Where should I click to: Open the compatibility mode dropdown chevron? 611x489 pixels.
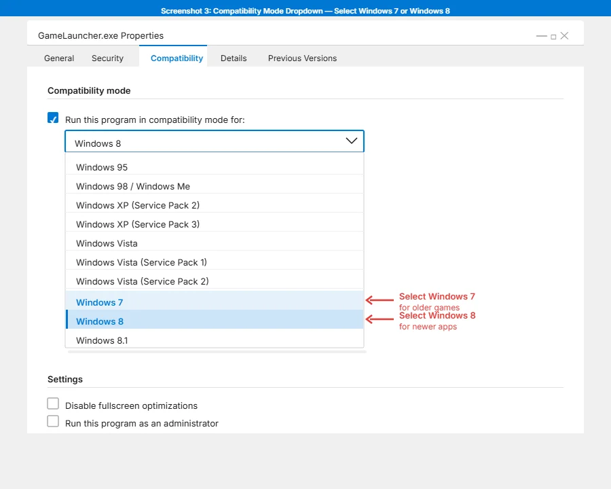[352, 141]
